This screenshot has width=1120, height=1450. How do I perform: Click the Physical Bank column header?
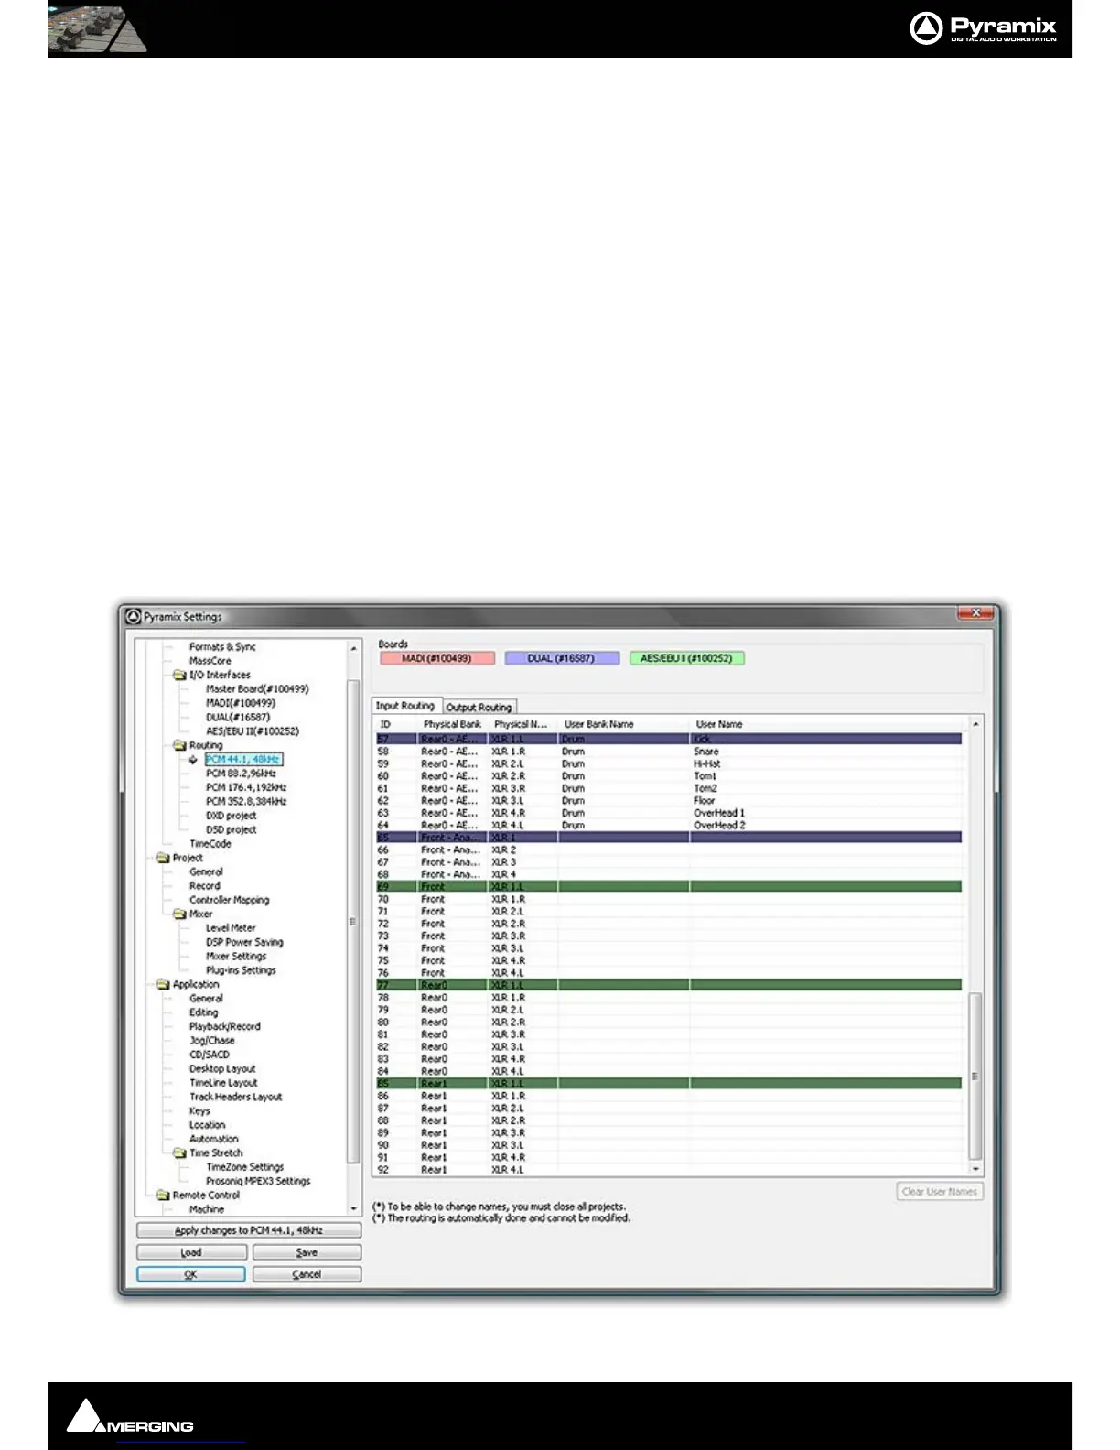452,724
